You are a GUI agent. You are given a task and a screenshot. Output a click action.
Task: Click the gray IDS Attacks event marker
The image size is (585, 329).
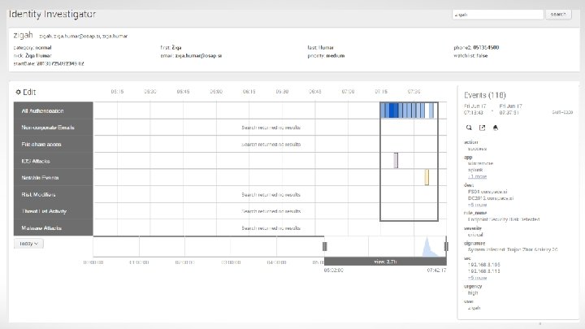point(396,160)
